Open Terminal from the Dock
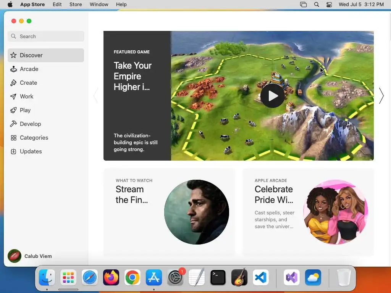 pos(218,277)
